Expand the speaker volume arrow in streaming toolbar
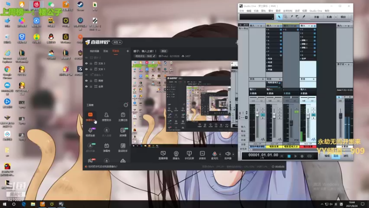This screenshot has width=369, height=208. click(x=232, y=153)
